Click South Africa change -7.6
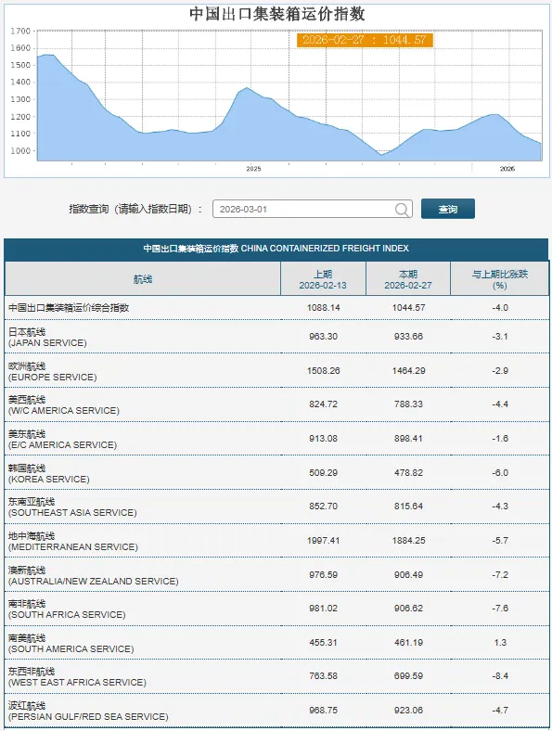This screenshot has height=731, width=552. tap(500, 609)
